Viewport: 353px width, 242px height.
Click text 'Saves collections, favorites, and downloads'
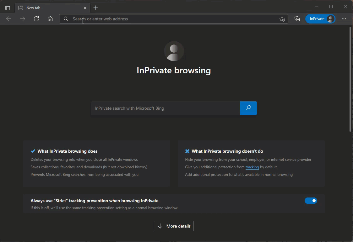[89, 167]
